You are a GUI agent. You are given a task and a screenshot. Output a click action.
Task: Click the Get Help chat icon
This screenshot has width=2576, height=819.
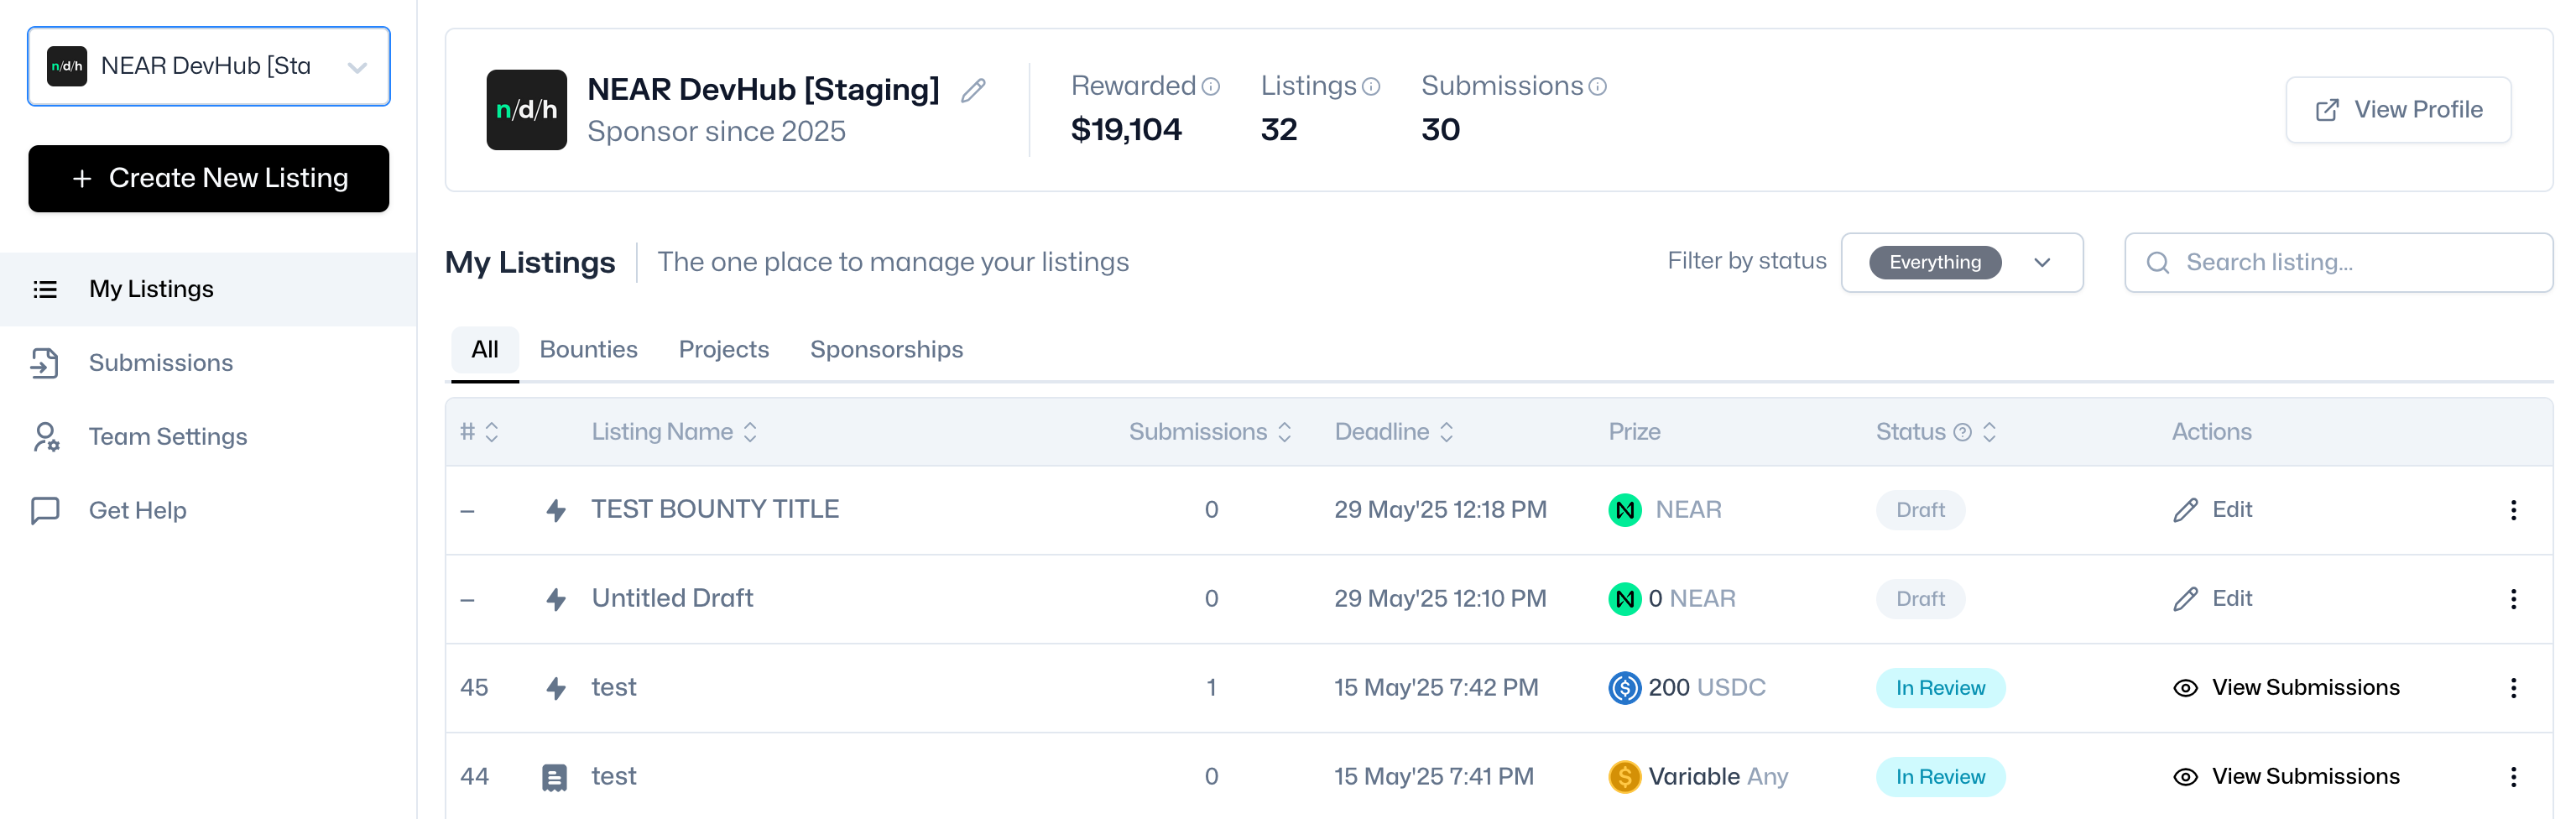click(x=45, y=511)
